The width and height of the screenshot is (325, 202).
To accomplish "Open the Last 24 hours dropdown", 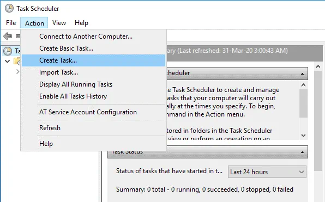I will [x=267, y=172].
